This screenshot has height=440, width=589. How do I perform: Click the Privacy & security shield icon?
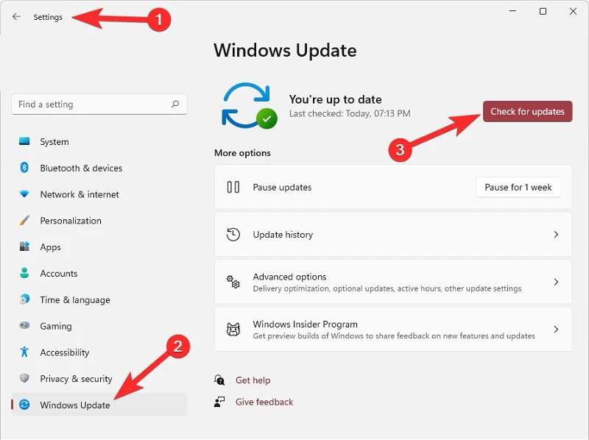[24, 378]
